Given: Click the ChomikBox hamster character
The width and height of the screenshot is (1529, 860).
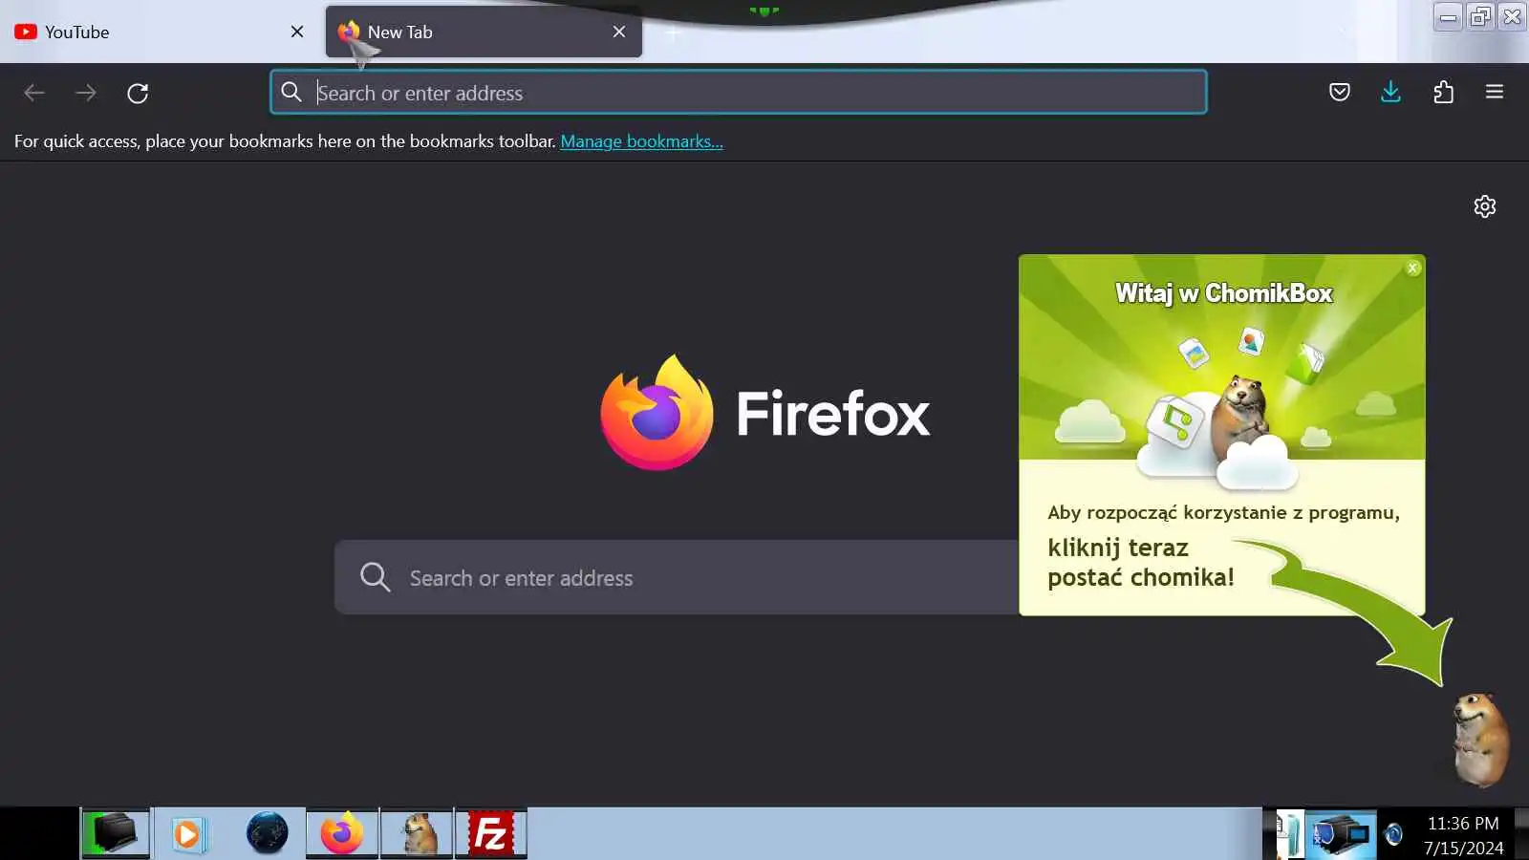Looking at the screenshot, I should [1480, 740].
